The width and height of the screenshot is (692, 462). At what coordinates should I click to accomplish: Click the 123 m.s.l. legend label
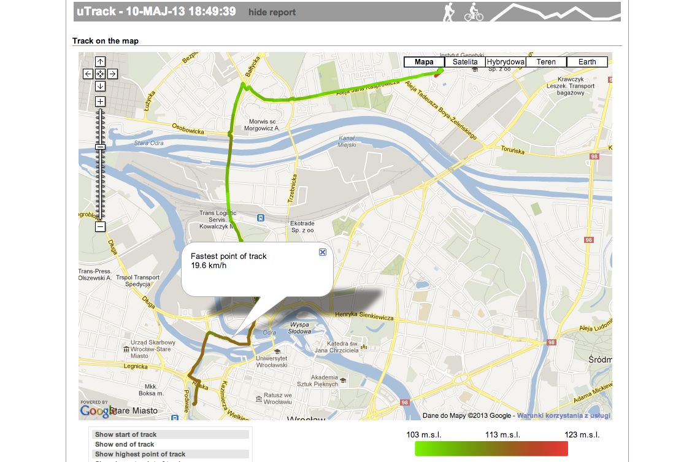pyautogui.click(x=582, y=434)
